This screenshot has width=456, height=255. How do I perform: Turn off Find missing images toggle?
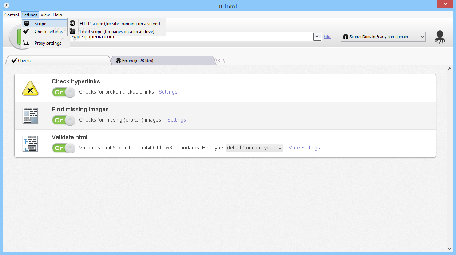pyautogui.click(x=64, y=120)
